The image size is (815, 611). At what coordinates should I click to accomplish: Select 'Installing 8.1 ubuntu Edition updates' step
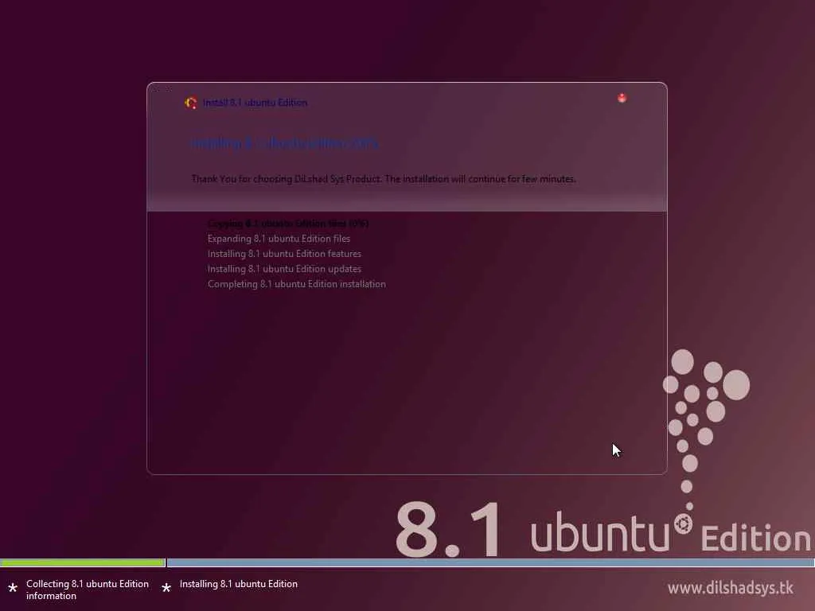[284, 269]
